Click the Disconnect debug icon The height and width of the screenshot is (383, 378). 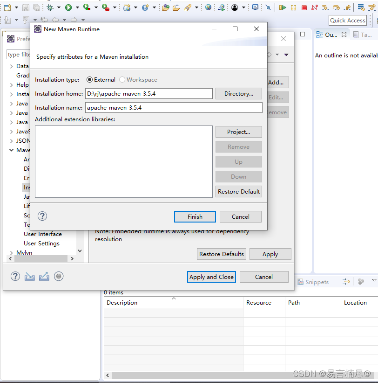pyautogui.click(x=314, y=8)
